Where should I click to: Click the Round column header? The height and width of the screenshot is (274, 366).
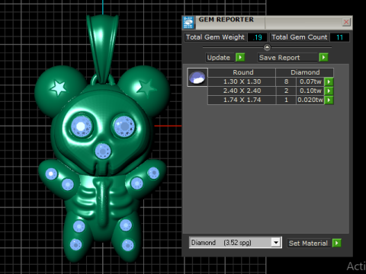click(x=242, y=72)
